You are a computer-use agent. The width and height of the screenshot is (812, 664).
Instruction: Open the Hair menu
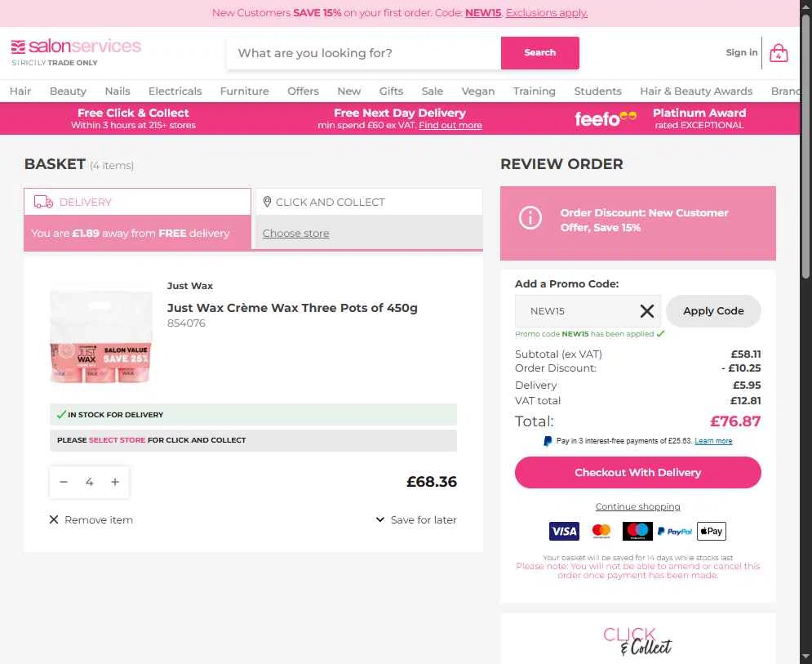click(20, 91)
